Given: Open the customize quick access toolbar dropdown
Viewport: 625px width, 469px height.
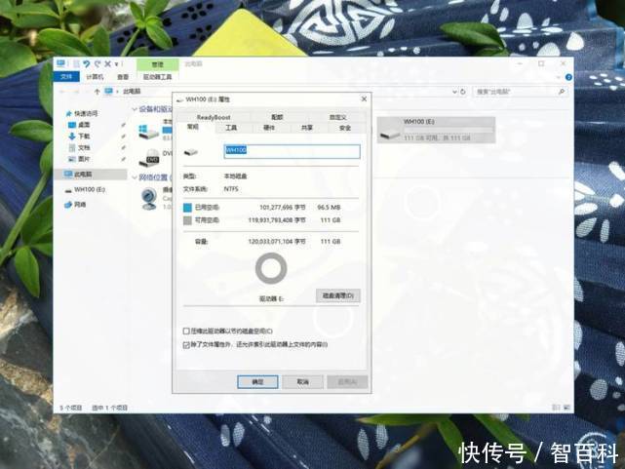Looking at the screenshot, I should click(x=117, y=64).
